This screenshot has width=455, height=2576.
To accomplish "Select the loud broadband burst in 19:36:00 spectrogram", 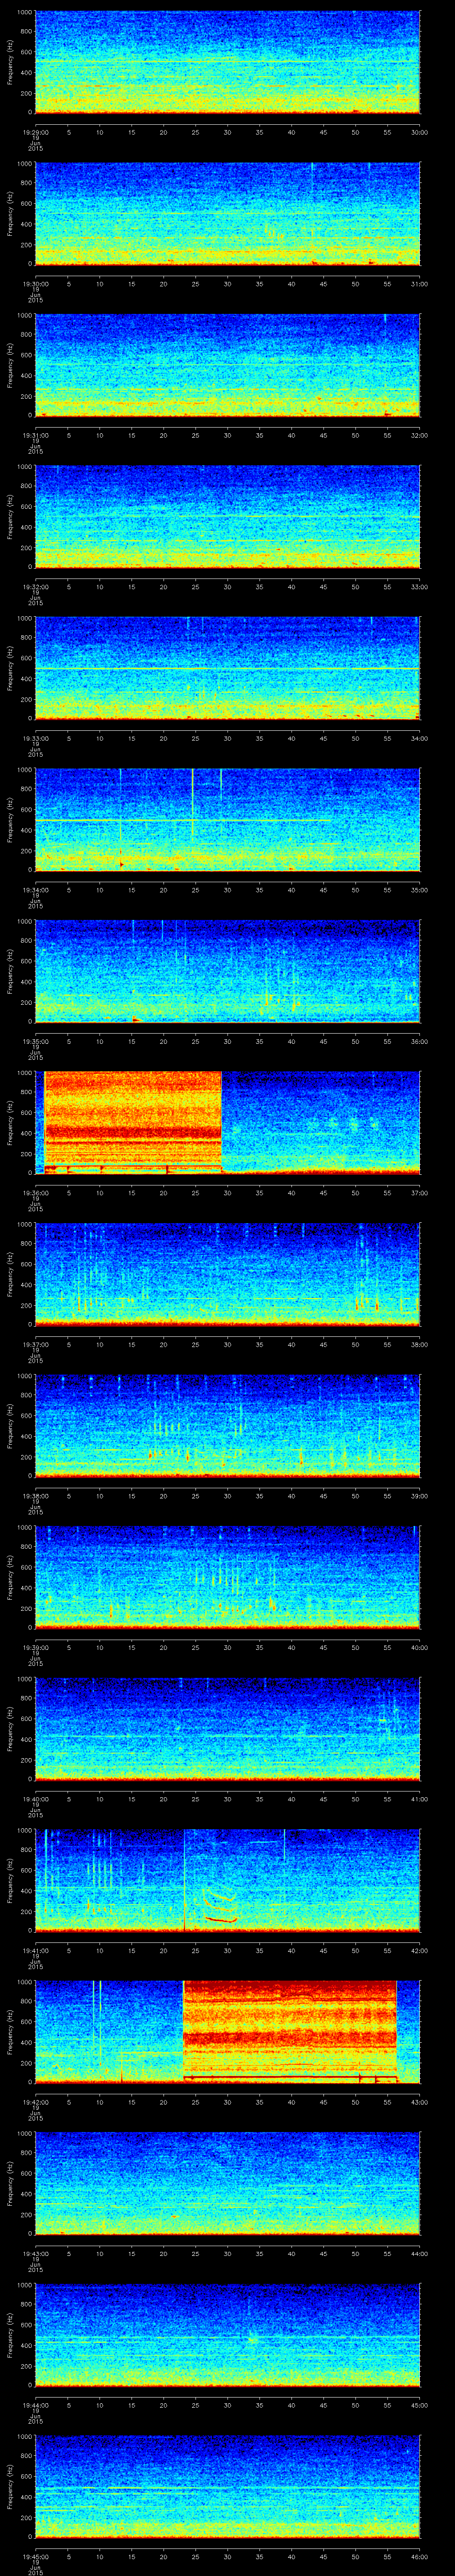I will tap(132, 1122).
